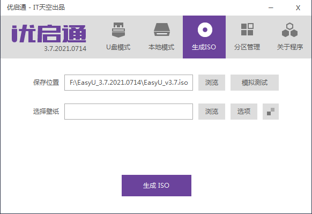
Task: Click the 优启通 purple logo
Action: pyautogui.click(x=49, y=33)
